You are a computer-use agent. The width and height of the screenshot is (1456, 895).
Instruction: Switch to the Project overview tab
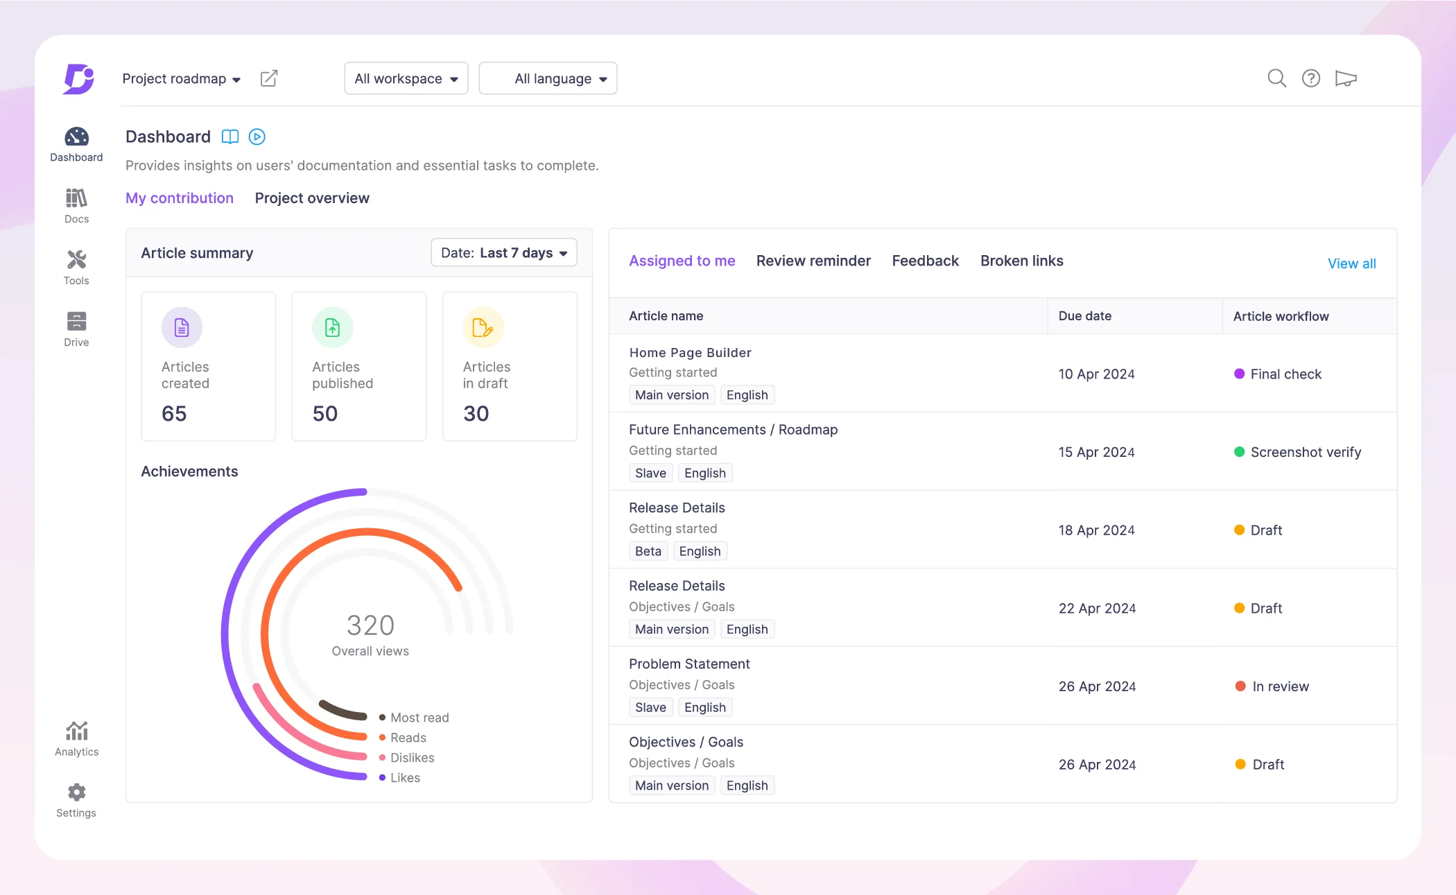point(312,198)
